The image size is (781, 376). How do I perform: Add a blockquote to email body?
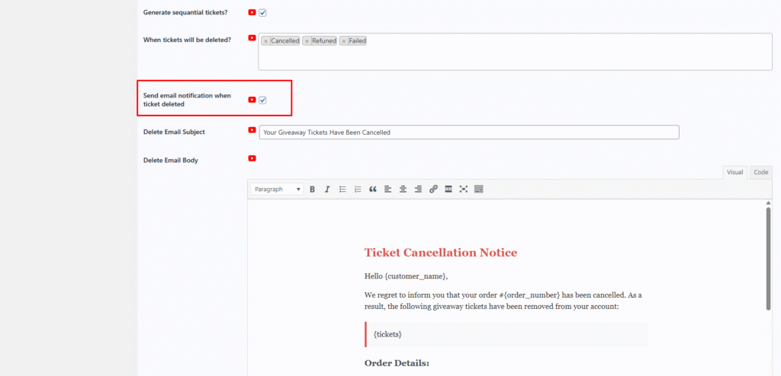[373, 189]
